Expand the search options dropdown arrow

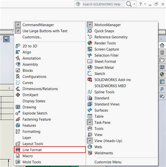[134, 4]
